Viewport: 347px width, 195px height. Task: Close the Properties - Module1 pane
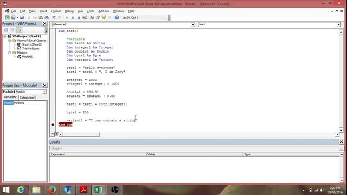44,85
